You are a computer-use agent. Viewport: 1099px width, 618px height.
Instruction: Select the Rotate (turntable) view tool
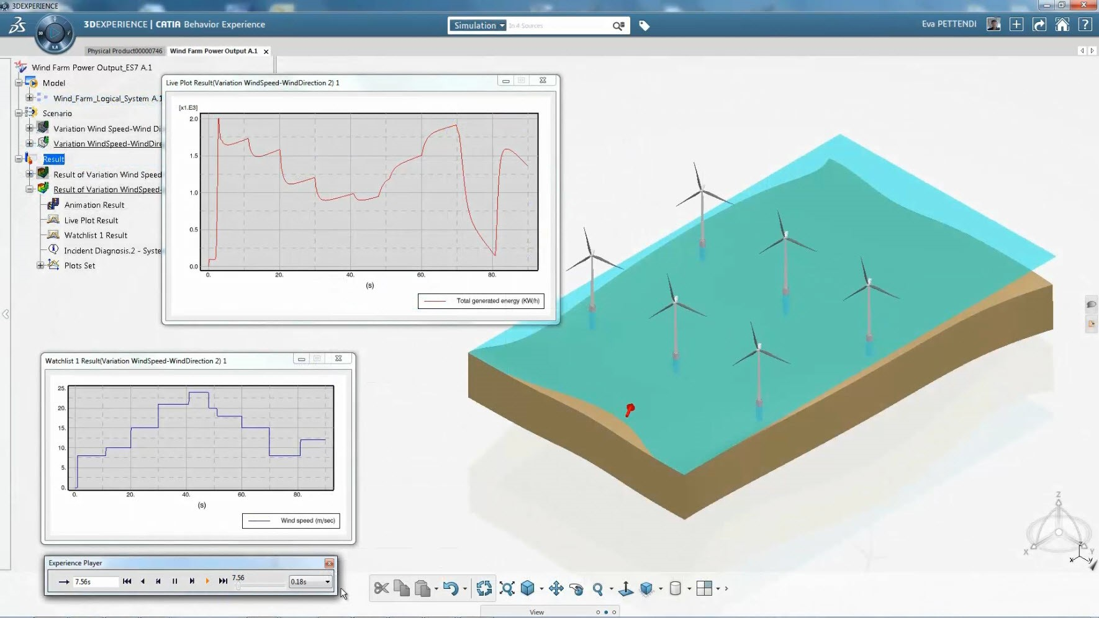point(577,588)
